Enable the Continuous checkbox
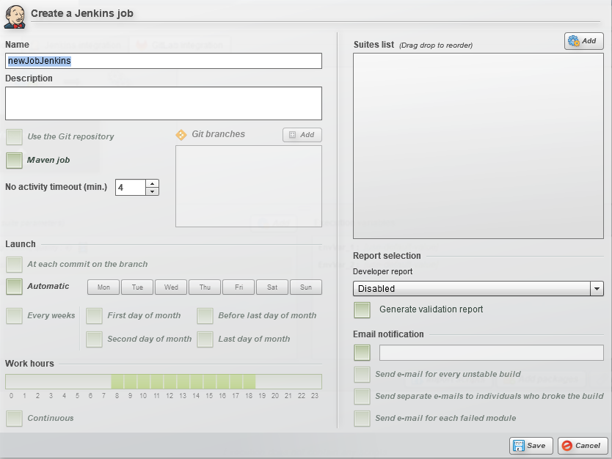 (15, 419)
